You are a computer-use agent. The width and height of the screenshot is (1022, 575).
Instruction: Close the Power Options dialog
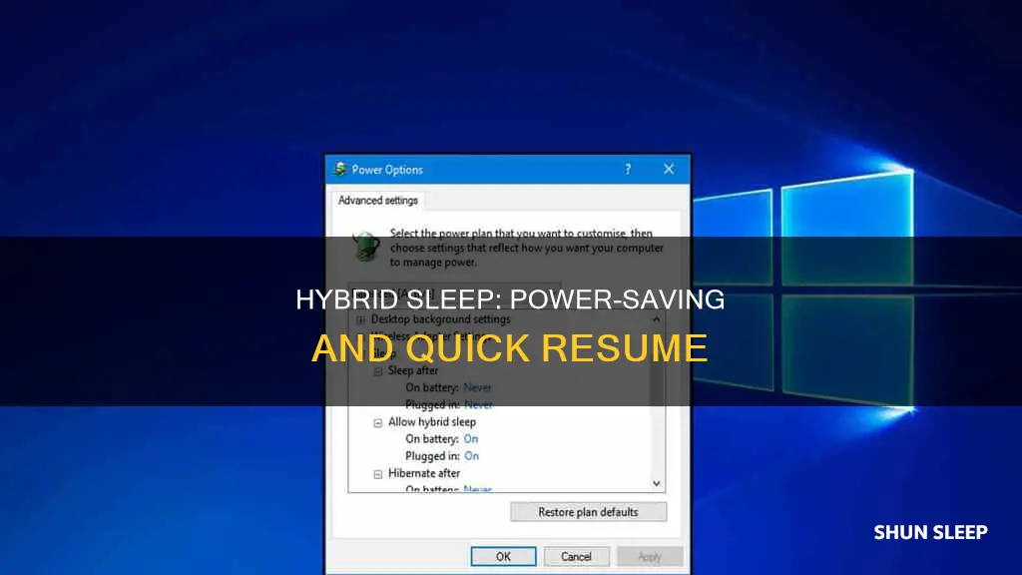click(669, 170)
